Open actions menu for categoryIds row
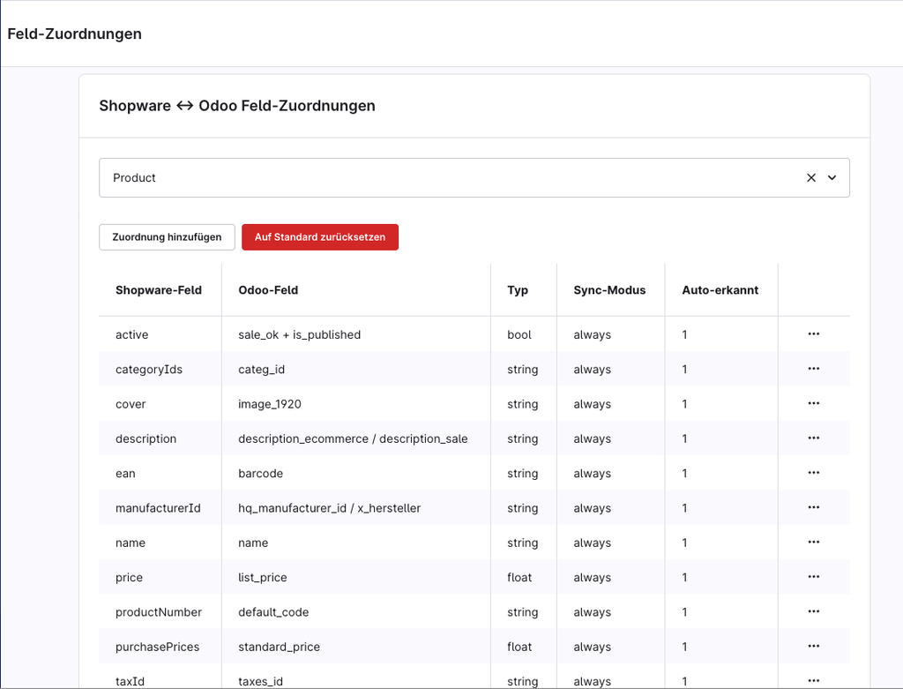The width and height of the screenshot is (903, 689). click(813, 369)
